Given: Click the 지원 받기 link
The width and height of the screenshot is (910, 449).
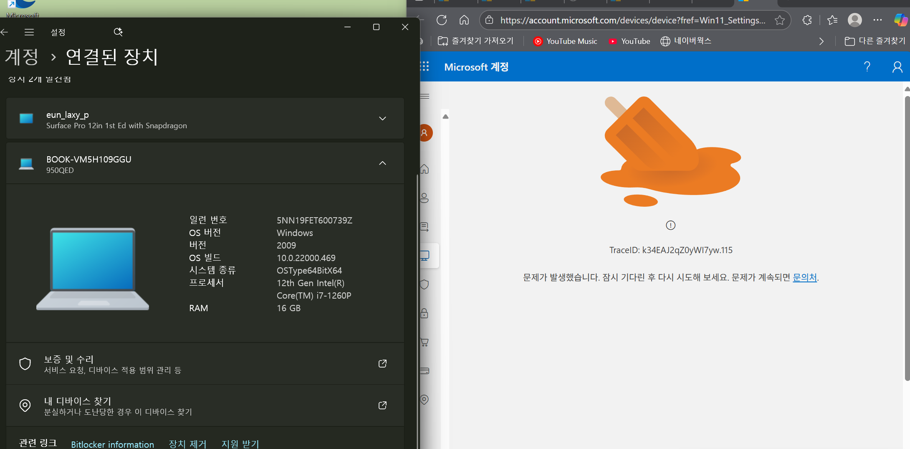Looking at the screenshot, I should [240, 444].
